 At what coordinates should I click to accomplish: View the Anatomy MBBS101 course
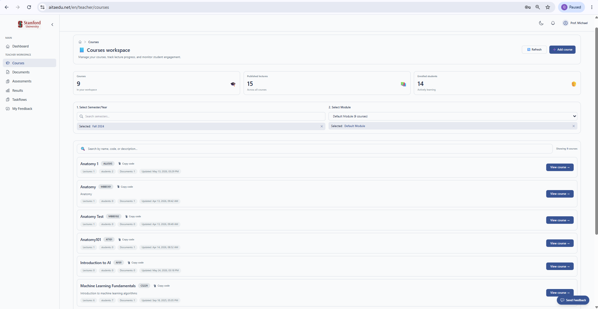point(560,194)
